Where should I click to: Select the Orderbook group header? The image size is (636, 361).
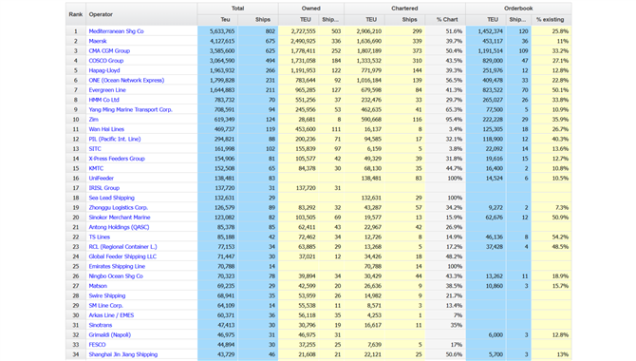click(518, 9)
